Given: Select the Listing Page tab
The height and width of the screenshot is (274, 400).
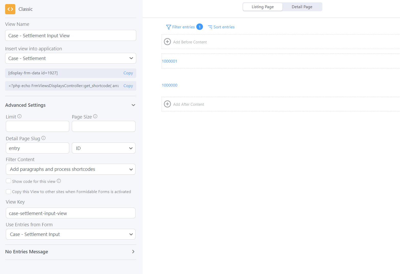Looking at the screenshot, I should (262, 7).
